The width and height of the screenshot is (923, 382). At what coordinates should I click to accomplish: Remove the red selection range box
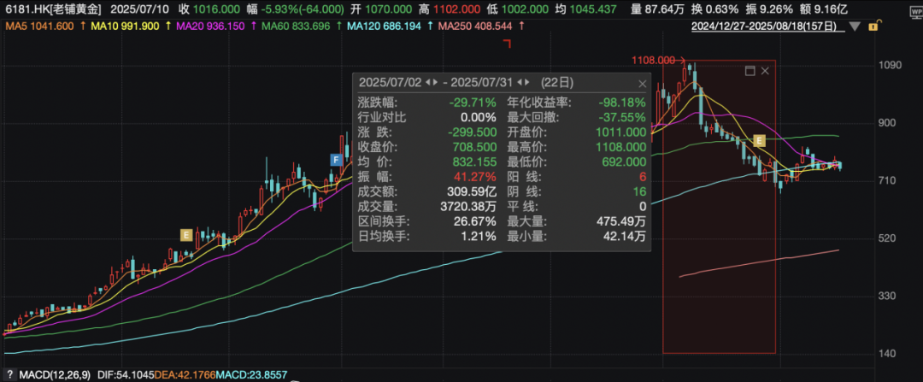(x=765, y=70)
